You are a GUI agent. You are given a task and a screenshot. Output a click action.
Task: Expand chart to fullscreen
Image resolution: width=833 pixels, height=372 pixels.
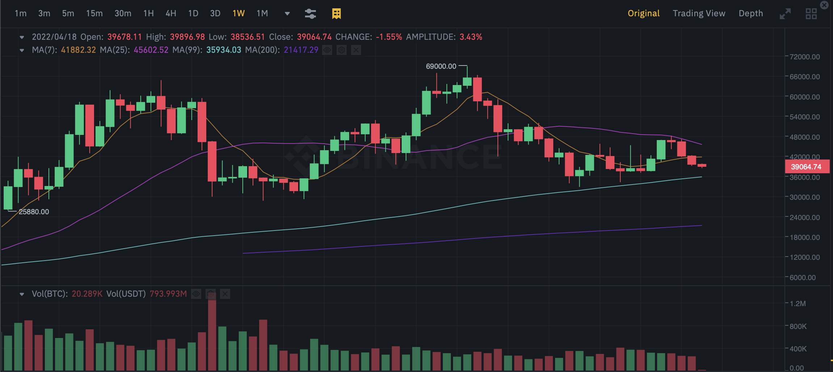click(785, 14)
